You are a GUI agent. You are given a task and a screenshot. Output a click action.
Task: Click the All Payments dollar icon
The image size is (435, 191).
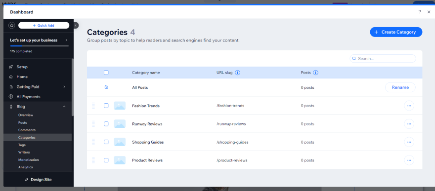pos(11,97)
